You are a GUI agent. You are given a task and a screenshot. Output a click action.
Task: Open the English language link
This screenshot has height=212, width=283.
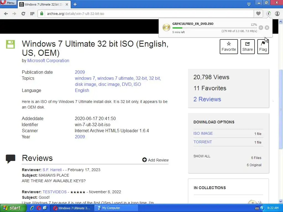[82, 91]
